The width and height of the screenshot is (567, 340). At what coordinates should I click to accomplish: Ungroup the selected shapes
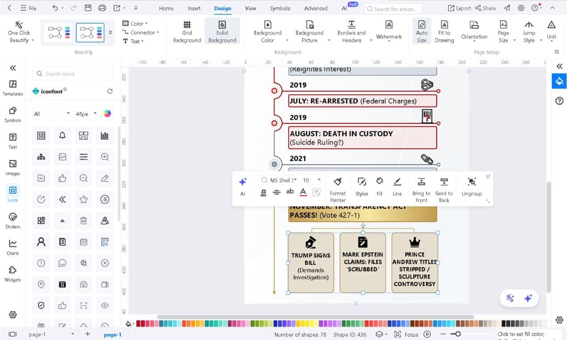471,187
